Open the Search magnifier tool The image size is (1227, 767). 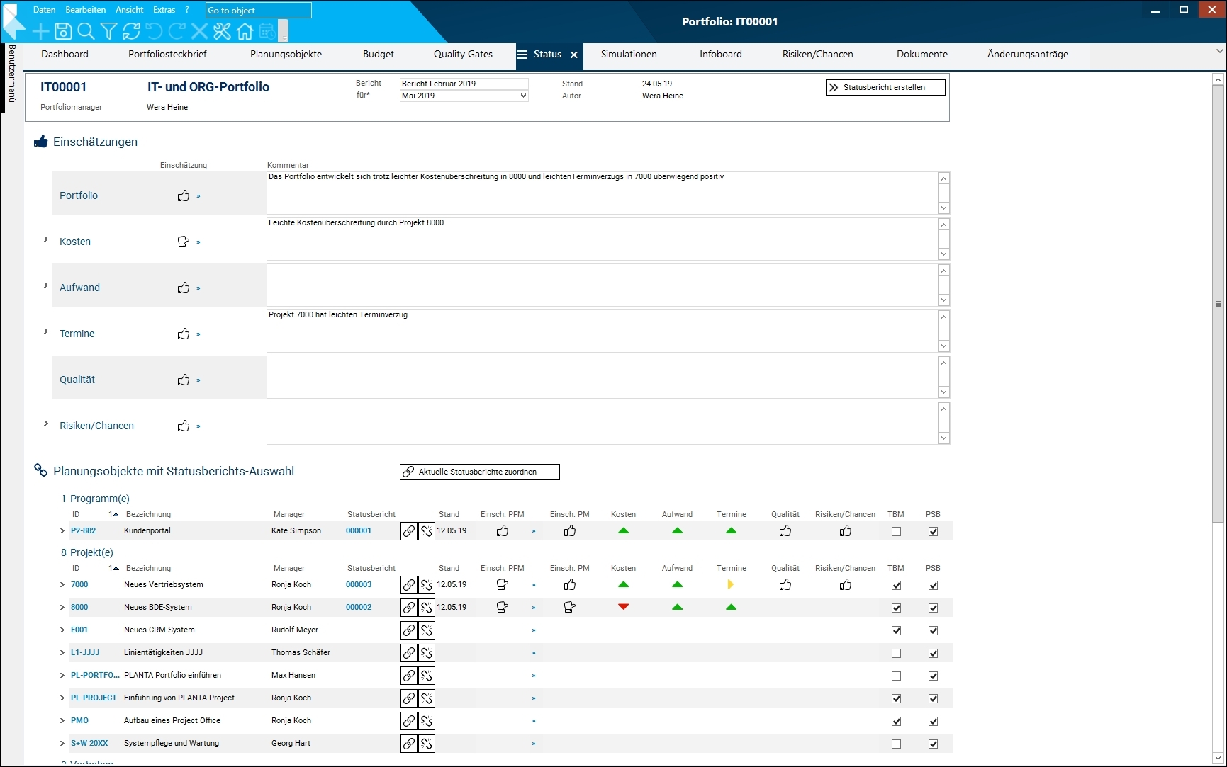[86, 31]
